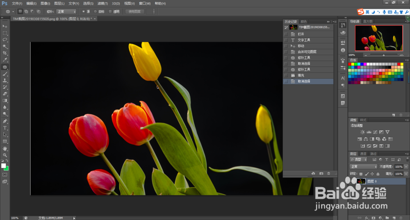Select the Crop tool

point(5,53)
